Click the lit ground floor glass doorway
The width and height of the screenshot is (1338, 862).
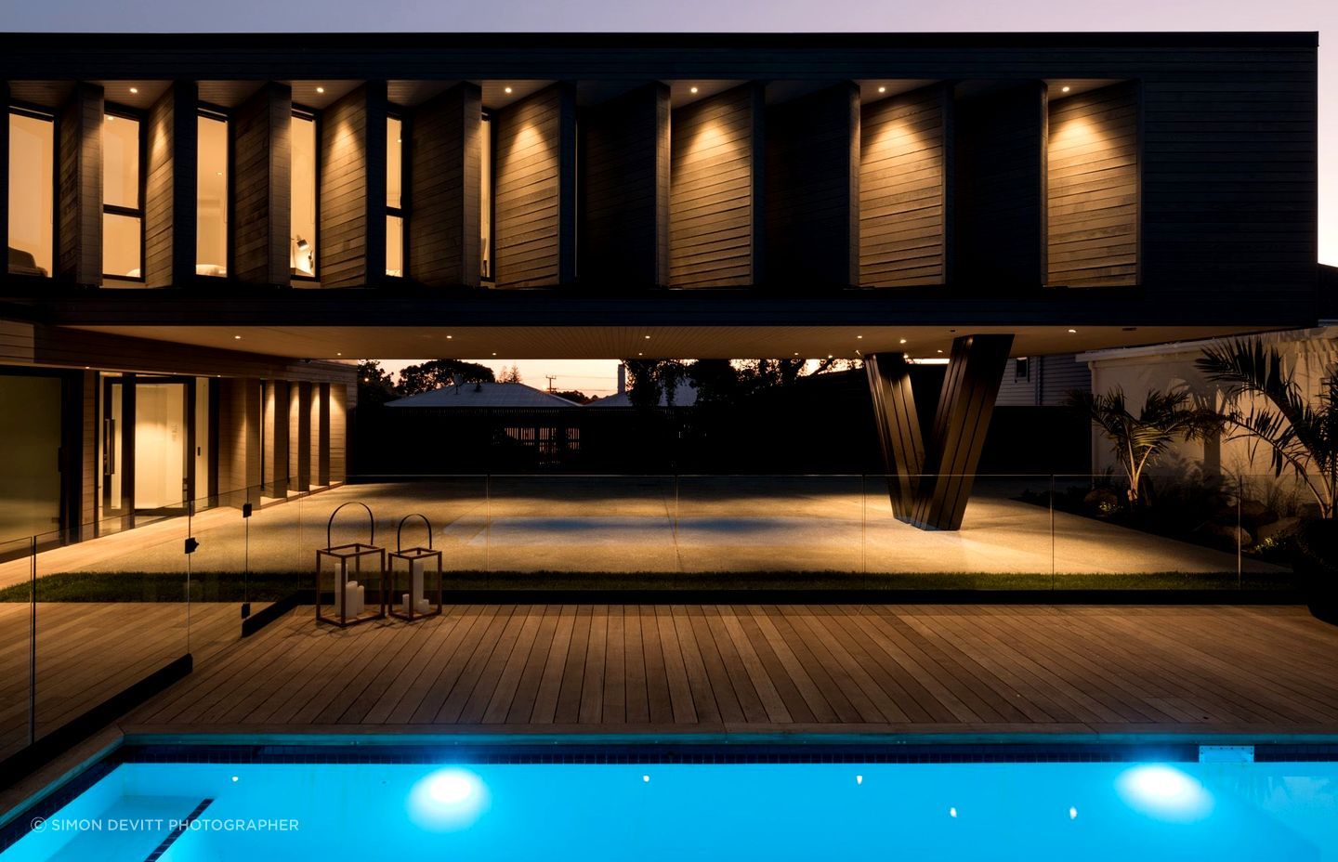(158, 444)
